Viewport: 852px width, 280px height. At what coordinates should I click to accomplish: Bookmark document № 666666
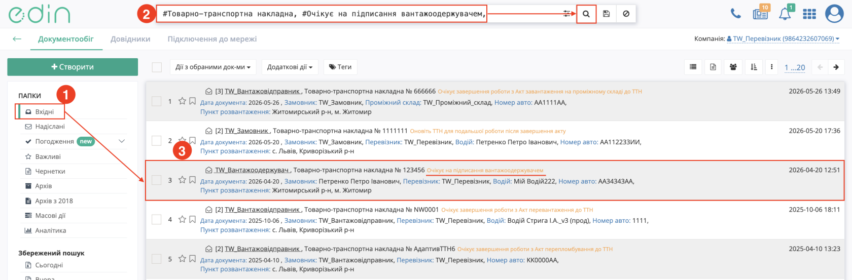[x=192, y=101]
